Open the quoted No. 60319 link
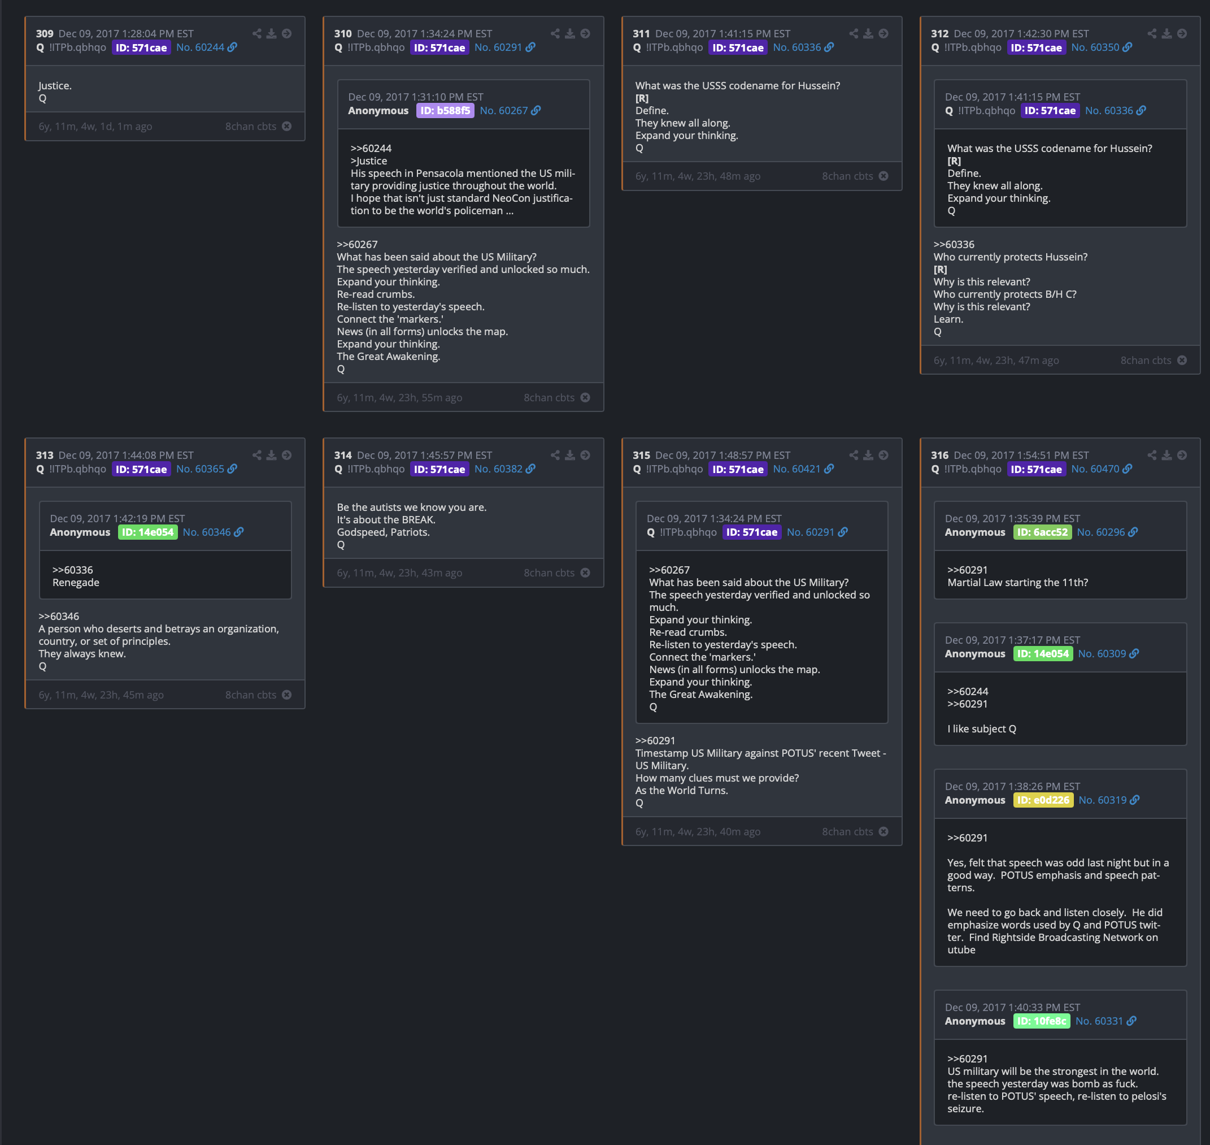Viewport: 1210px width, 1145px height. 1109,800
